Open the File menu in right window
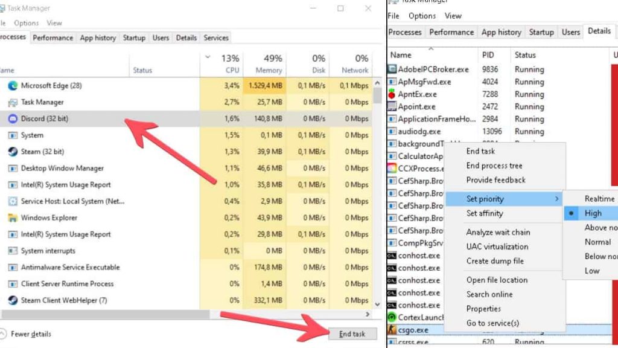 (x=393, y=16)
